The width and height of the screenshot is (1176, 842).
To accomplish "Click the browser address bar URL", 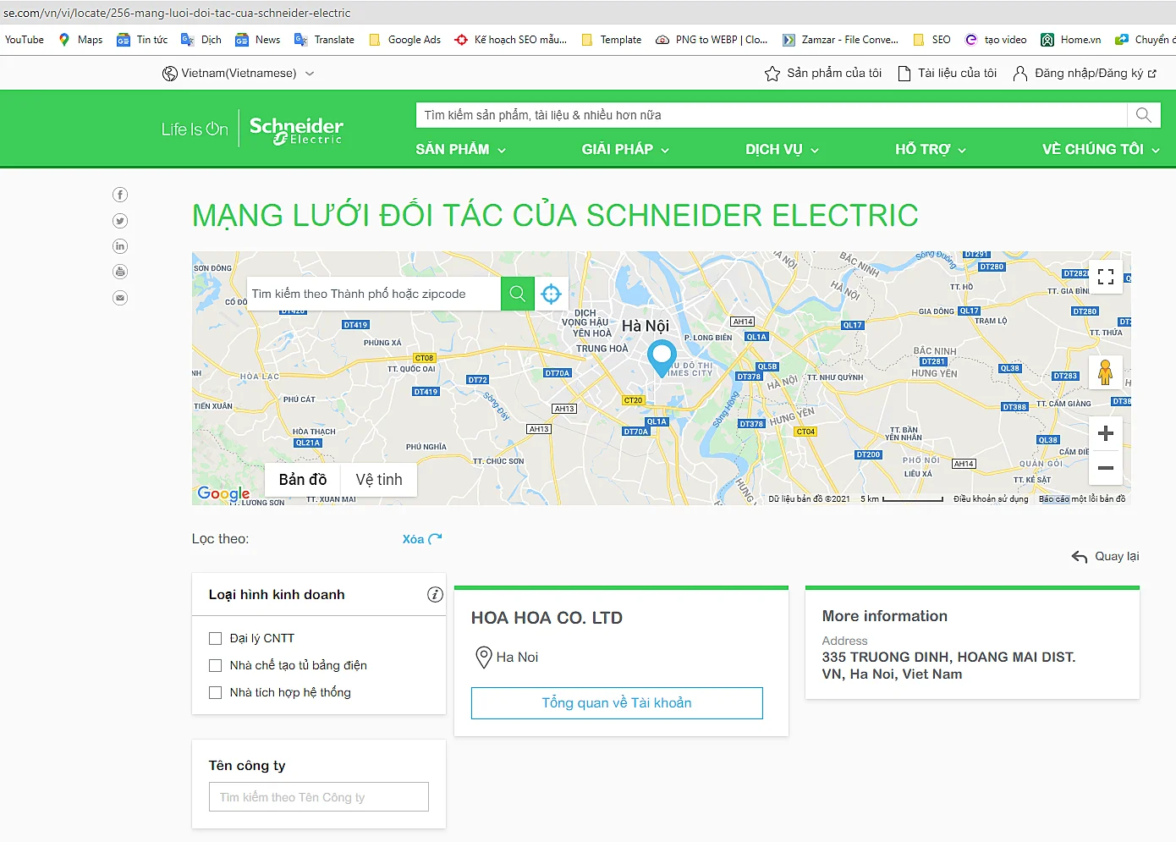I will tap(177, 13).
